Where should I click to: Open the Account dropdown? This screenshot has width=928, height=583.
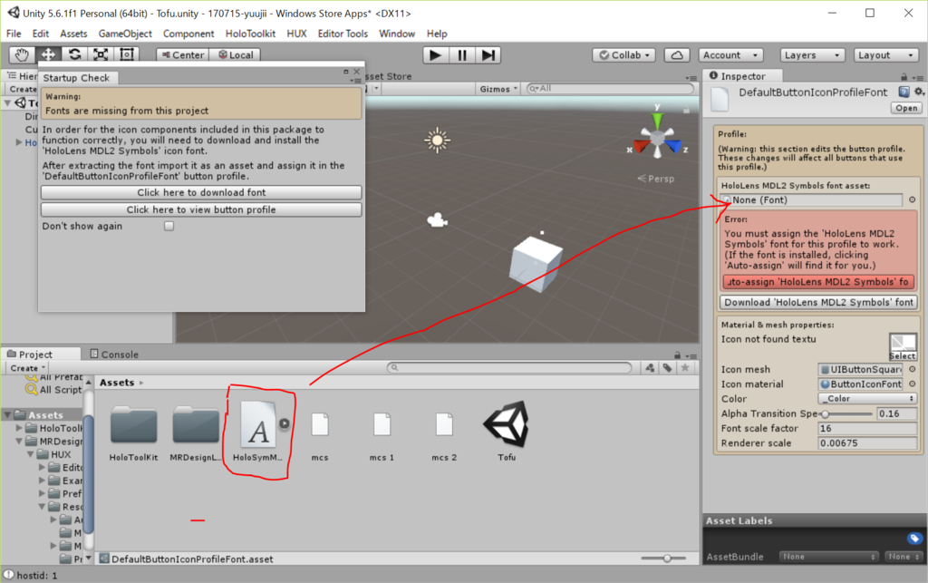click(730, 55)
